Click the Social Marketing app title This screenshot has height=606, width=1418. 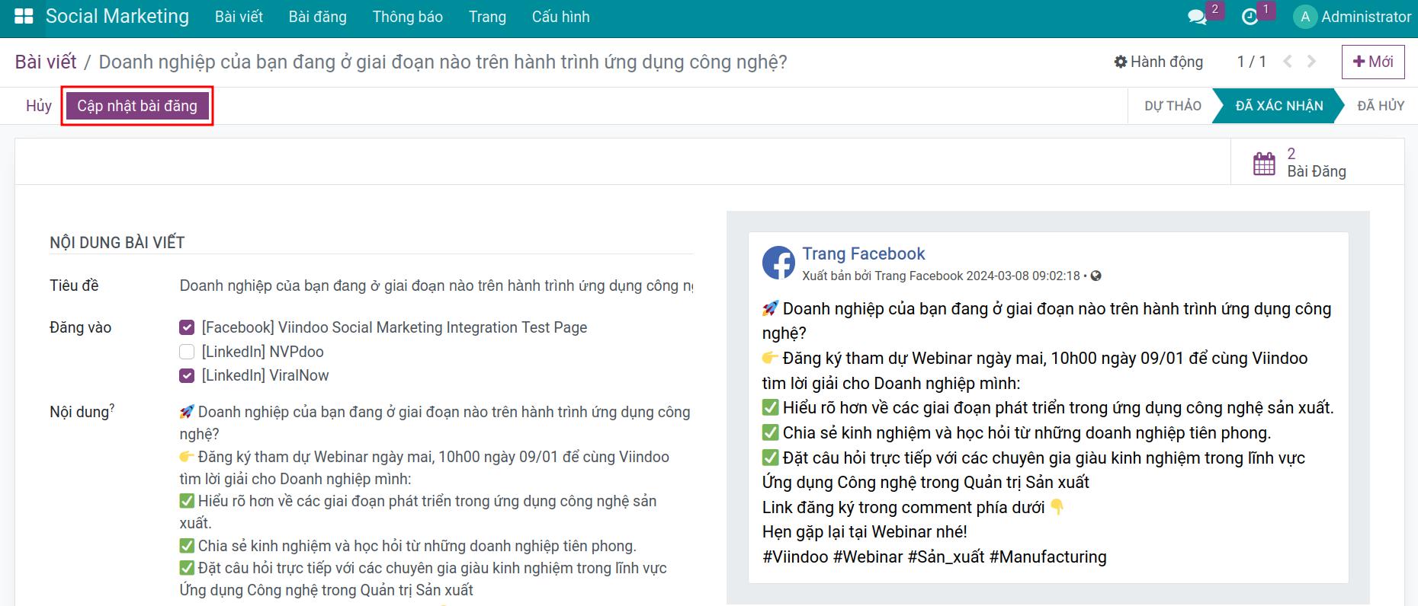(117, 17)
